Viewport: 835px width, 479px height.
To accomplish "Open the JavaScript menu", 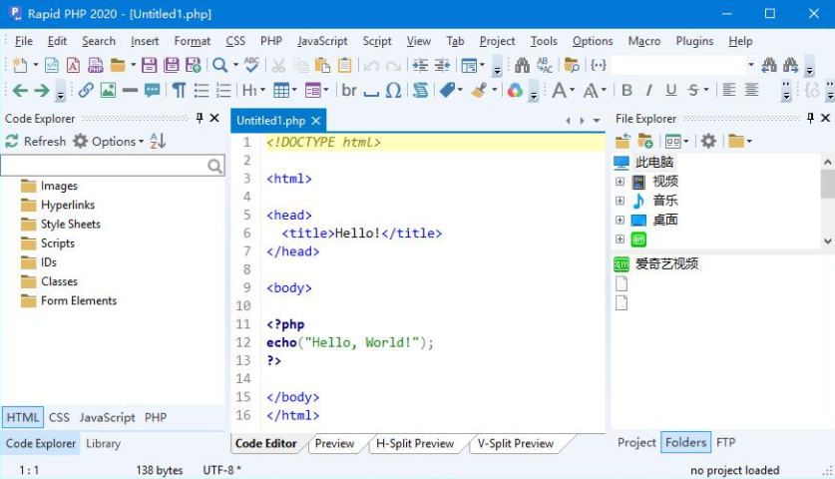I will (322, 41).
